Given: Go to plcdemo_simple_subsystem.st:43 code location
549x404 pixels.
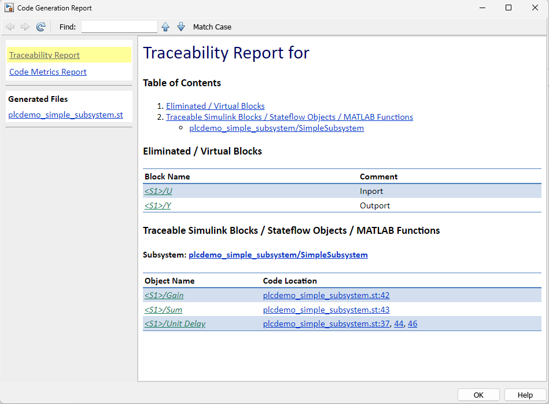Looking at the screenshot, I should pos(326,310).
